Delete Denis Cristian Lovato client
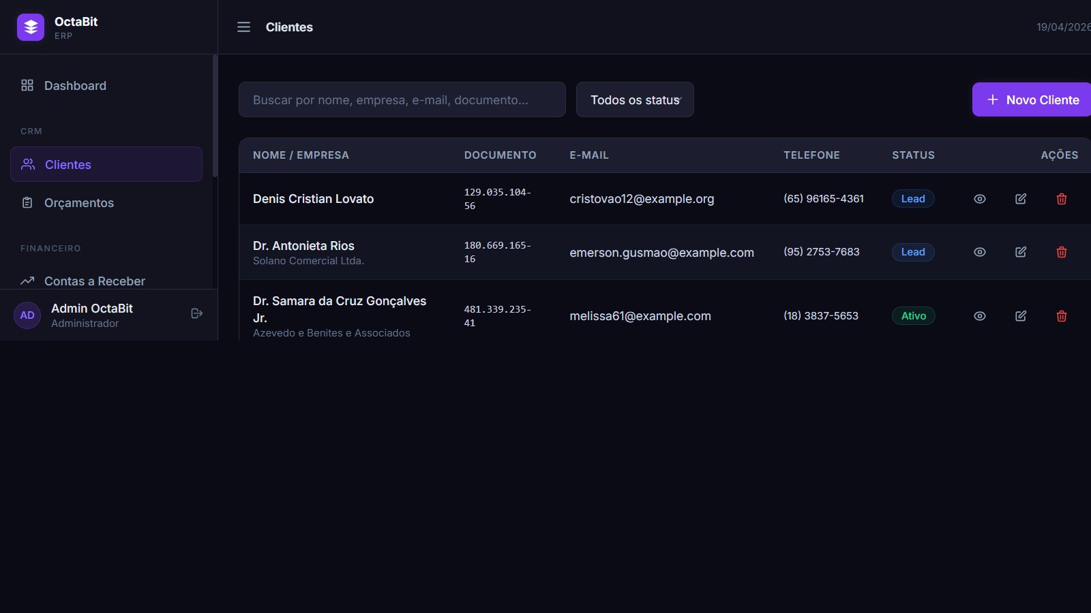 pos(1062,199)
